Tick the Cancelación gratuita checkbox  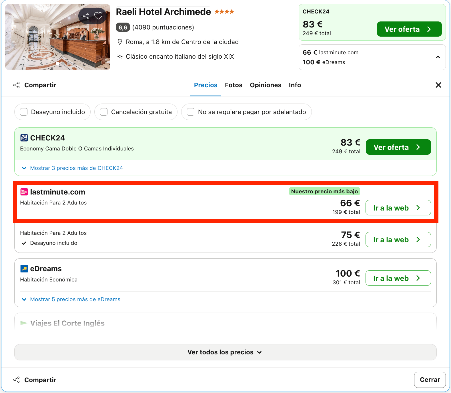coord(104,112)
